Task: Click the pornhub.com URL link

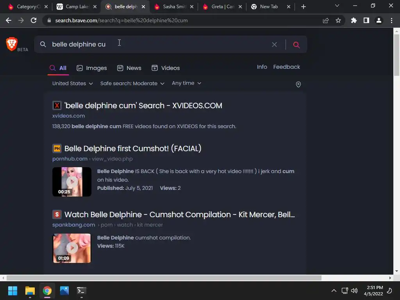Action: point(70,159)
